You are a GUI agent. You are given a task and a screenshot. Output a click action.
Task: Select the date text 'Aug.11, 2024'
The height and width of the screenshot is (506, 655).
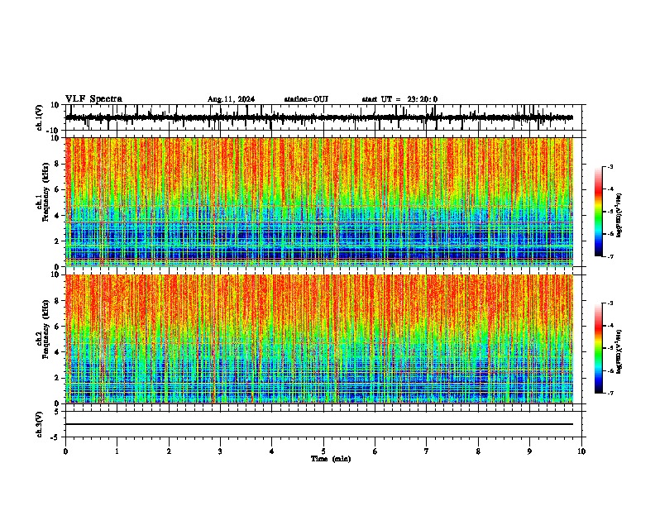pos(231,99)
